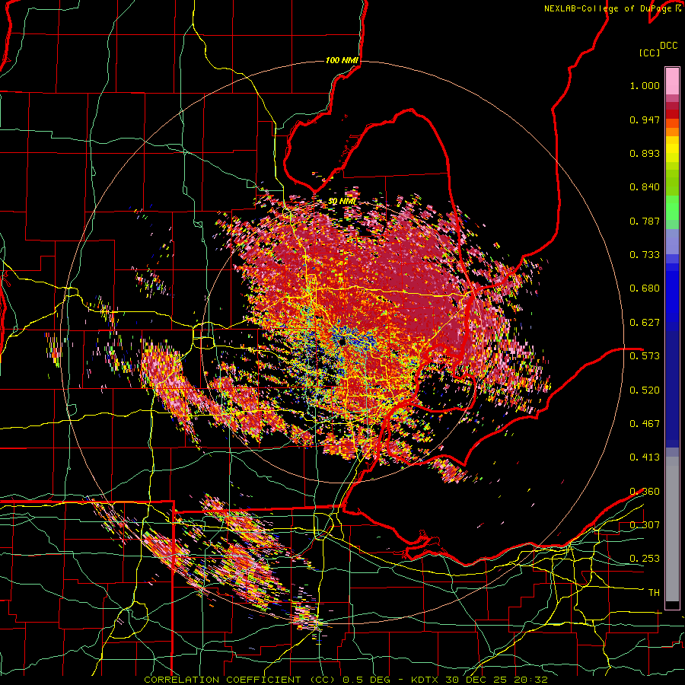Click the 1.000 legend value
The image size is (685, 685).
coord(645,85)
